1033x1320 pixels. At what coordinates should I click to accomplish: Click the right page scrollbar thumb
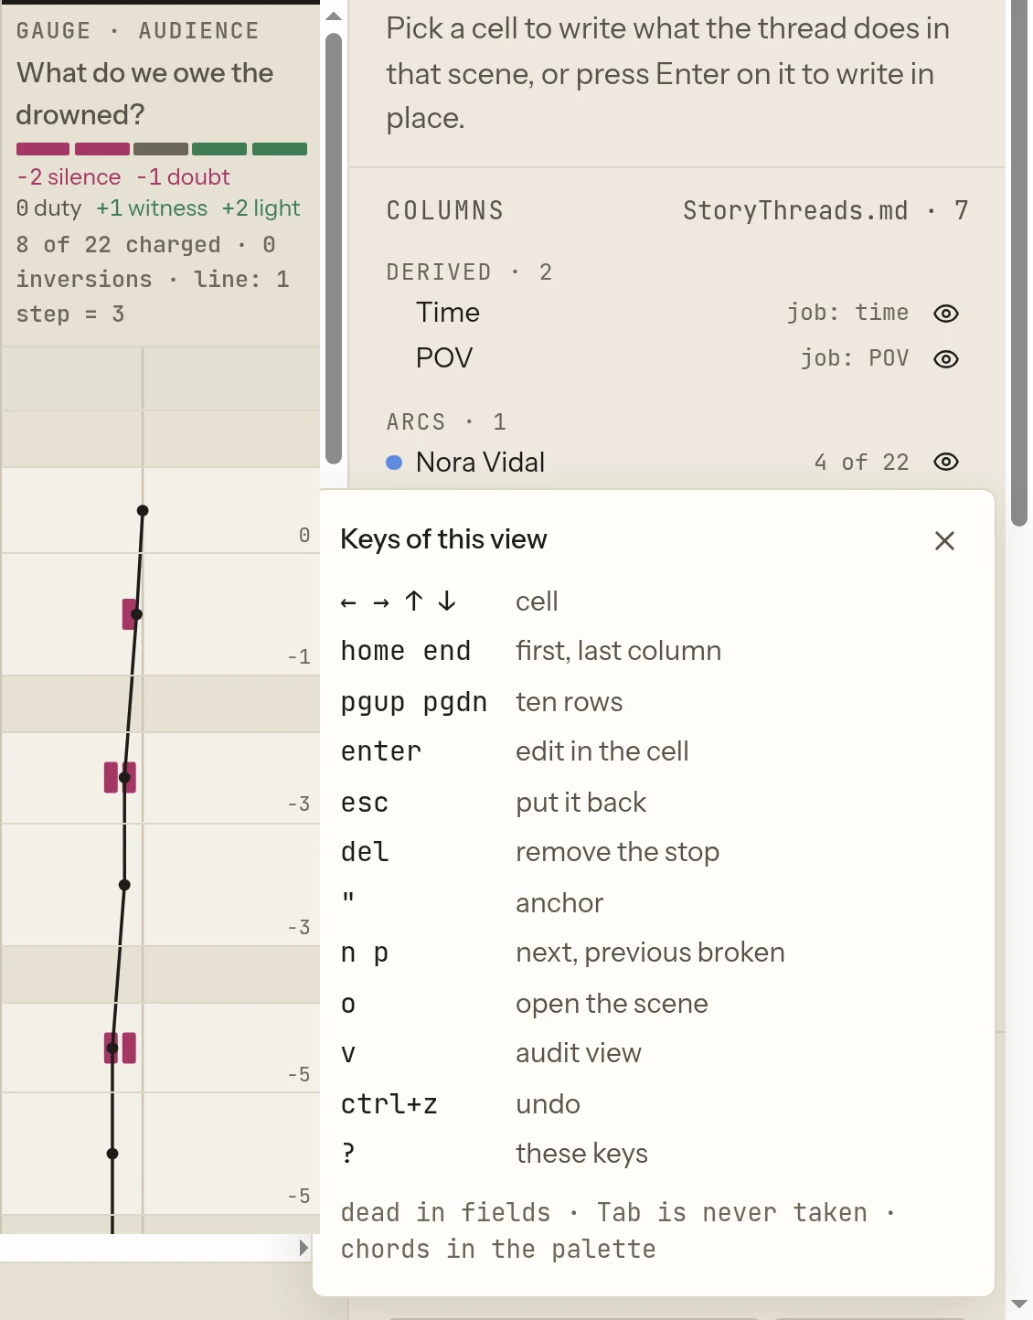click(x=1019, y=262)
